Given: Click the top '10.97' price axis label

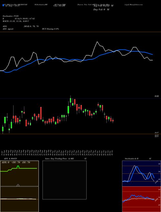Looking at the screenshot, I should 157,133.
